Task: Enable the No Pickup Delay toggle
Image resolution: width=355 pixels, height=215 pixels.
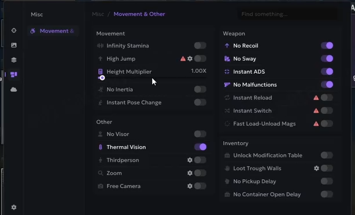Action: [x=327, y=181]
